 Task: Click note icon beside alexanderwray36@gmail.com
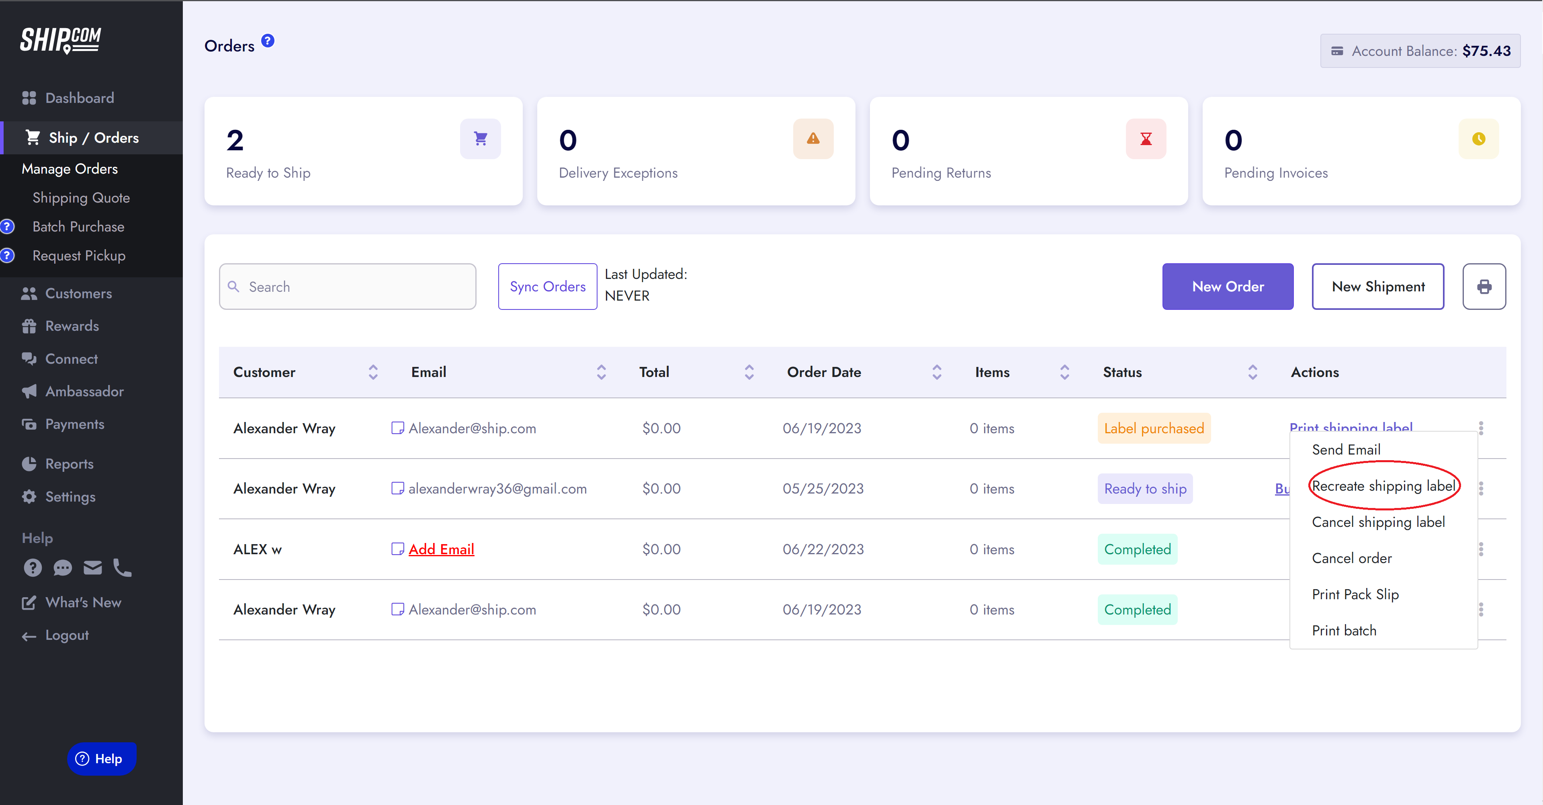tap(397, 488)
